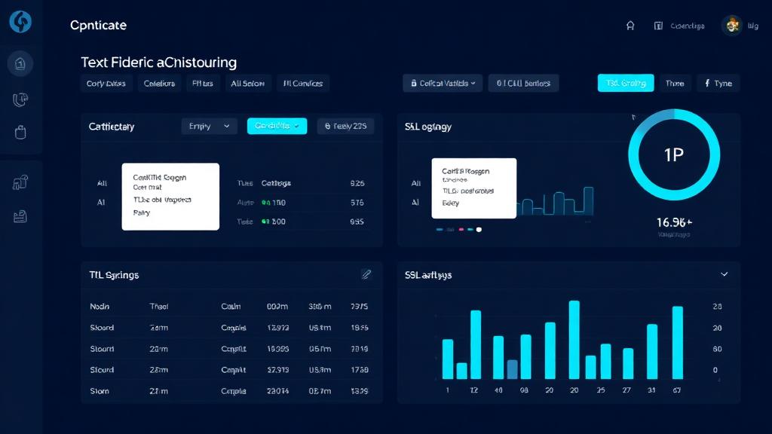
Task: Switch to the Celetiors tab
Action: click(159, 83)
